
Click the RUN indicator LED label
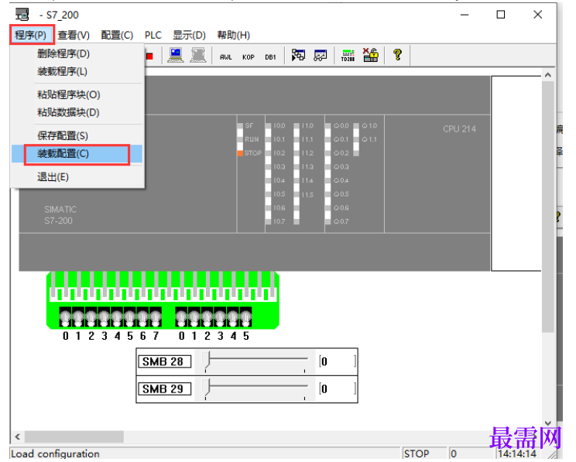pos(252,139)
